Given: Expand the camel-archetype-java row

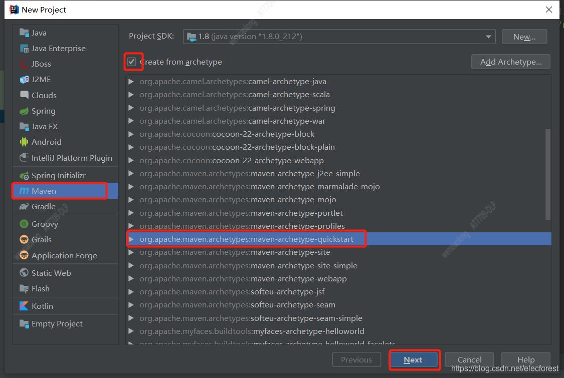Looking at the screenshot, I should pyautogui.click(x=131, y=82).
